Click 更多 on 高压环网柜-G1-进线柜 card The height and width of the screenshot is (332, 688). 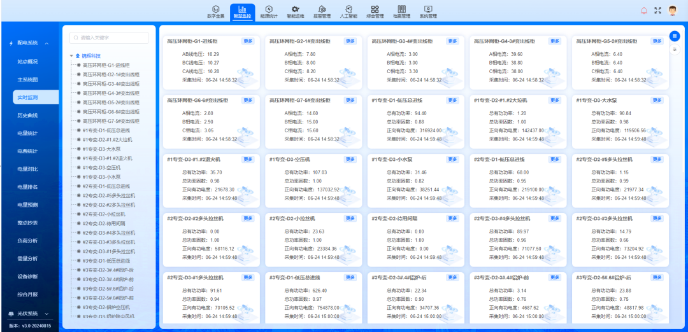[248, 41]
